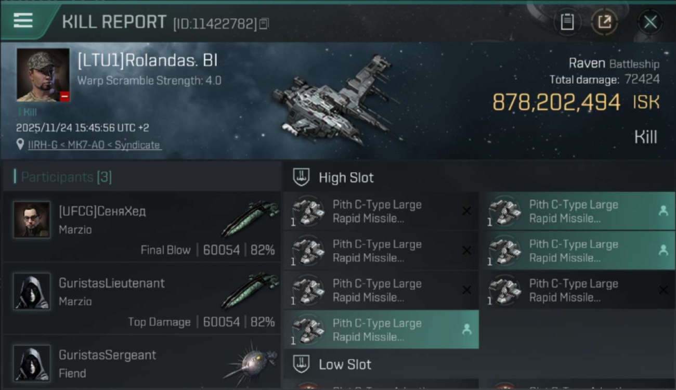Copy the kill report ID
The image size is (676, 390).
click(264, 23)
